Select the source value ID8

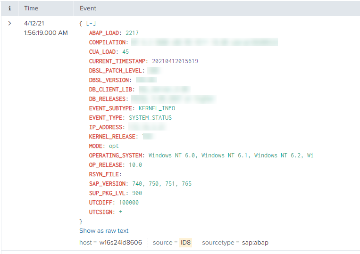(x=185, y=243)
